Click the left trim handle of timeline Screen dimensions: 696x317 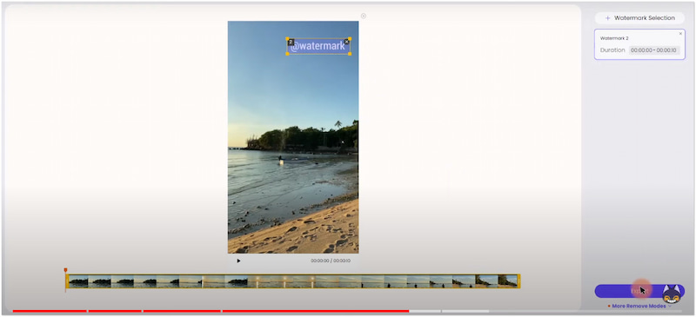pyautogui.click(x=68, y=281)
